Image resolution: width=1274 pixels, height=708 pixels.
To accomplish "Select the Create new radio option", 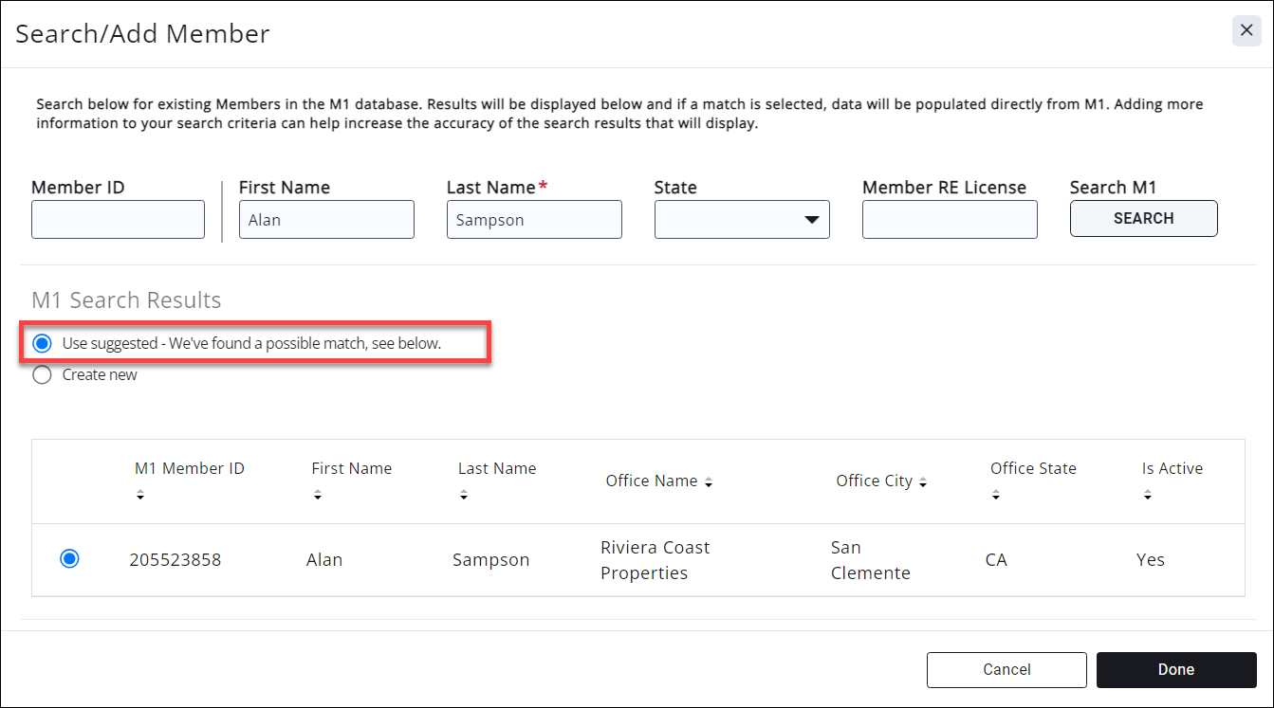I will 42,375.
